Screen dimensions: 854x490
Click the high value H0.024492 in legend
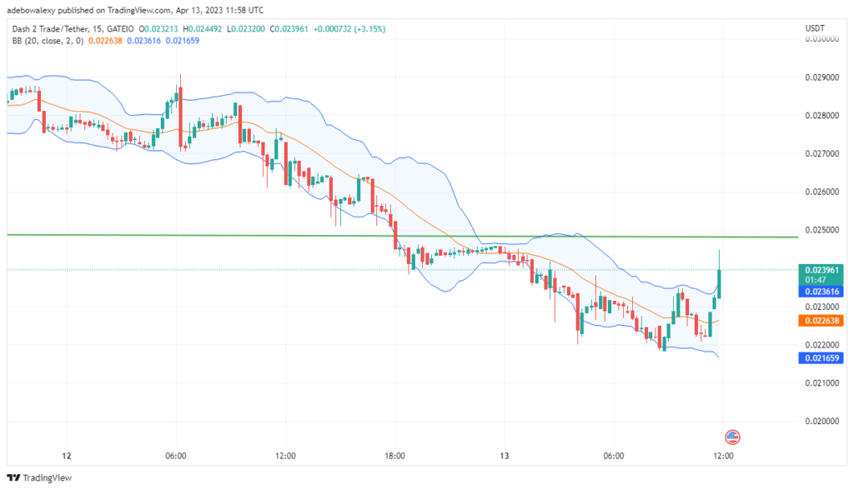[x=203, y=29]
